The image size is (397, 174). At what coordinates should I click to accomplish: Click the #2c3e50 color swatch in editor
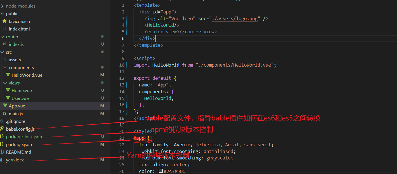coord(161,171)
